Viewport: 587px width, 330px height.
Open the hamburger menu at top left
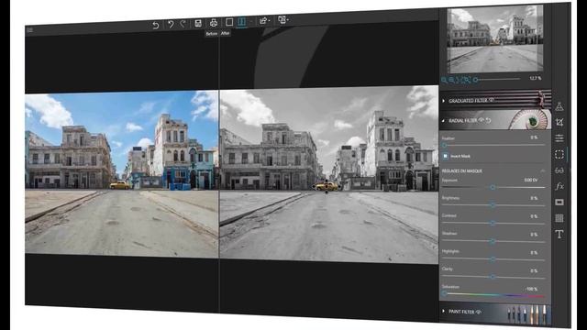[x=30, y=30]
